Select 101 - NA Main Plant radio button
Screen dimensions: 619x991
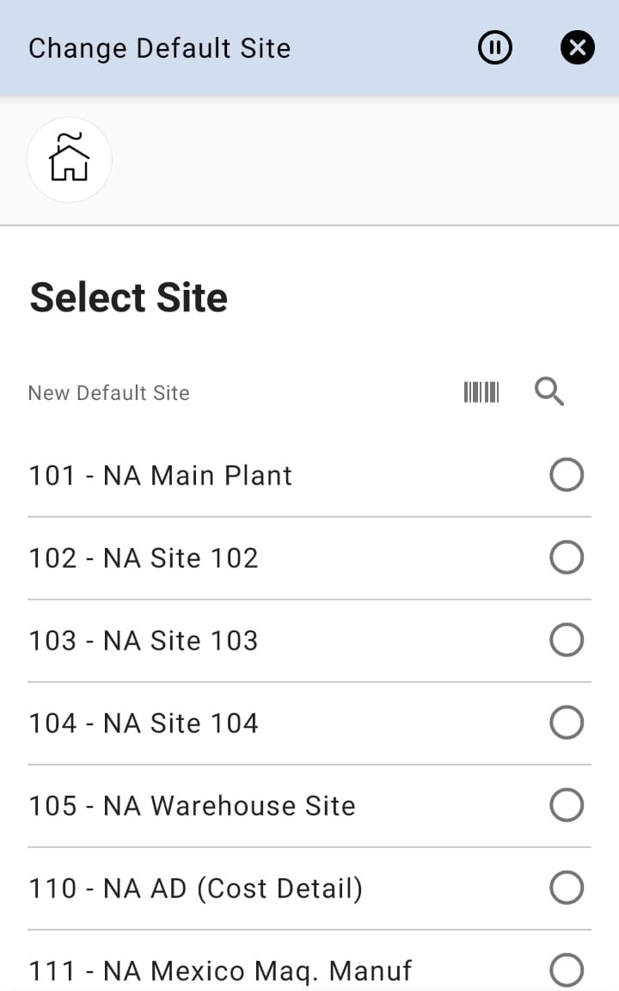pos(567,475)
